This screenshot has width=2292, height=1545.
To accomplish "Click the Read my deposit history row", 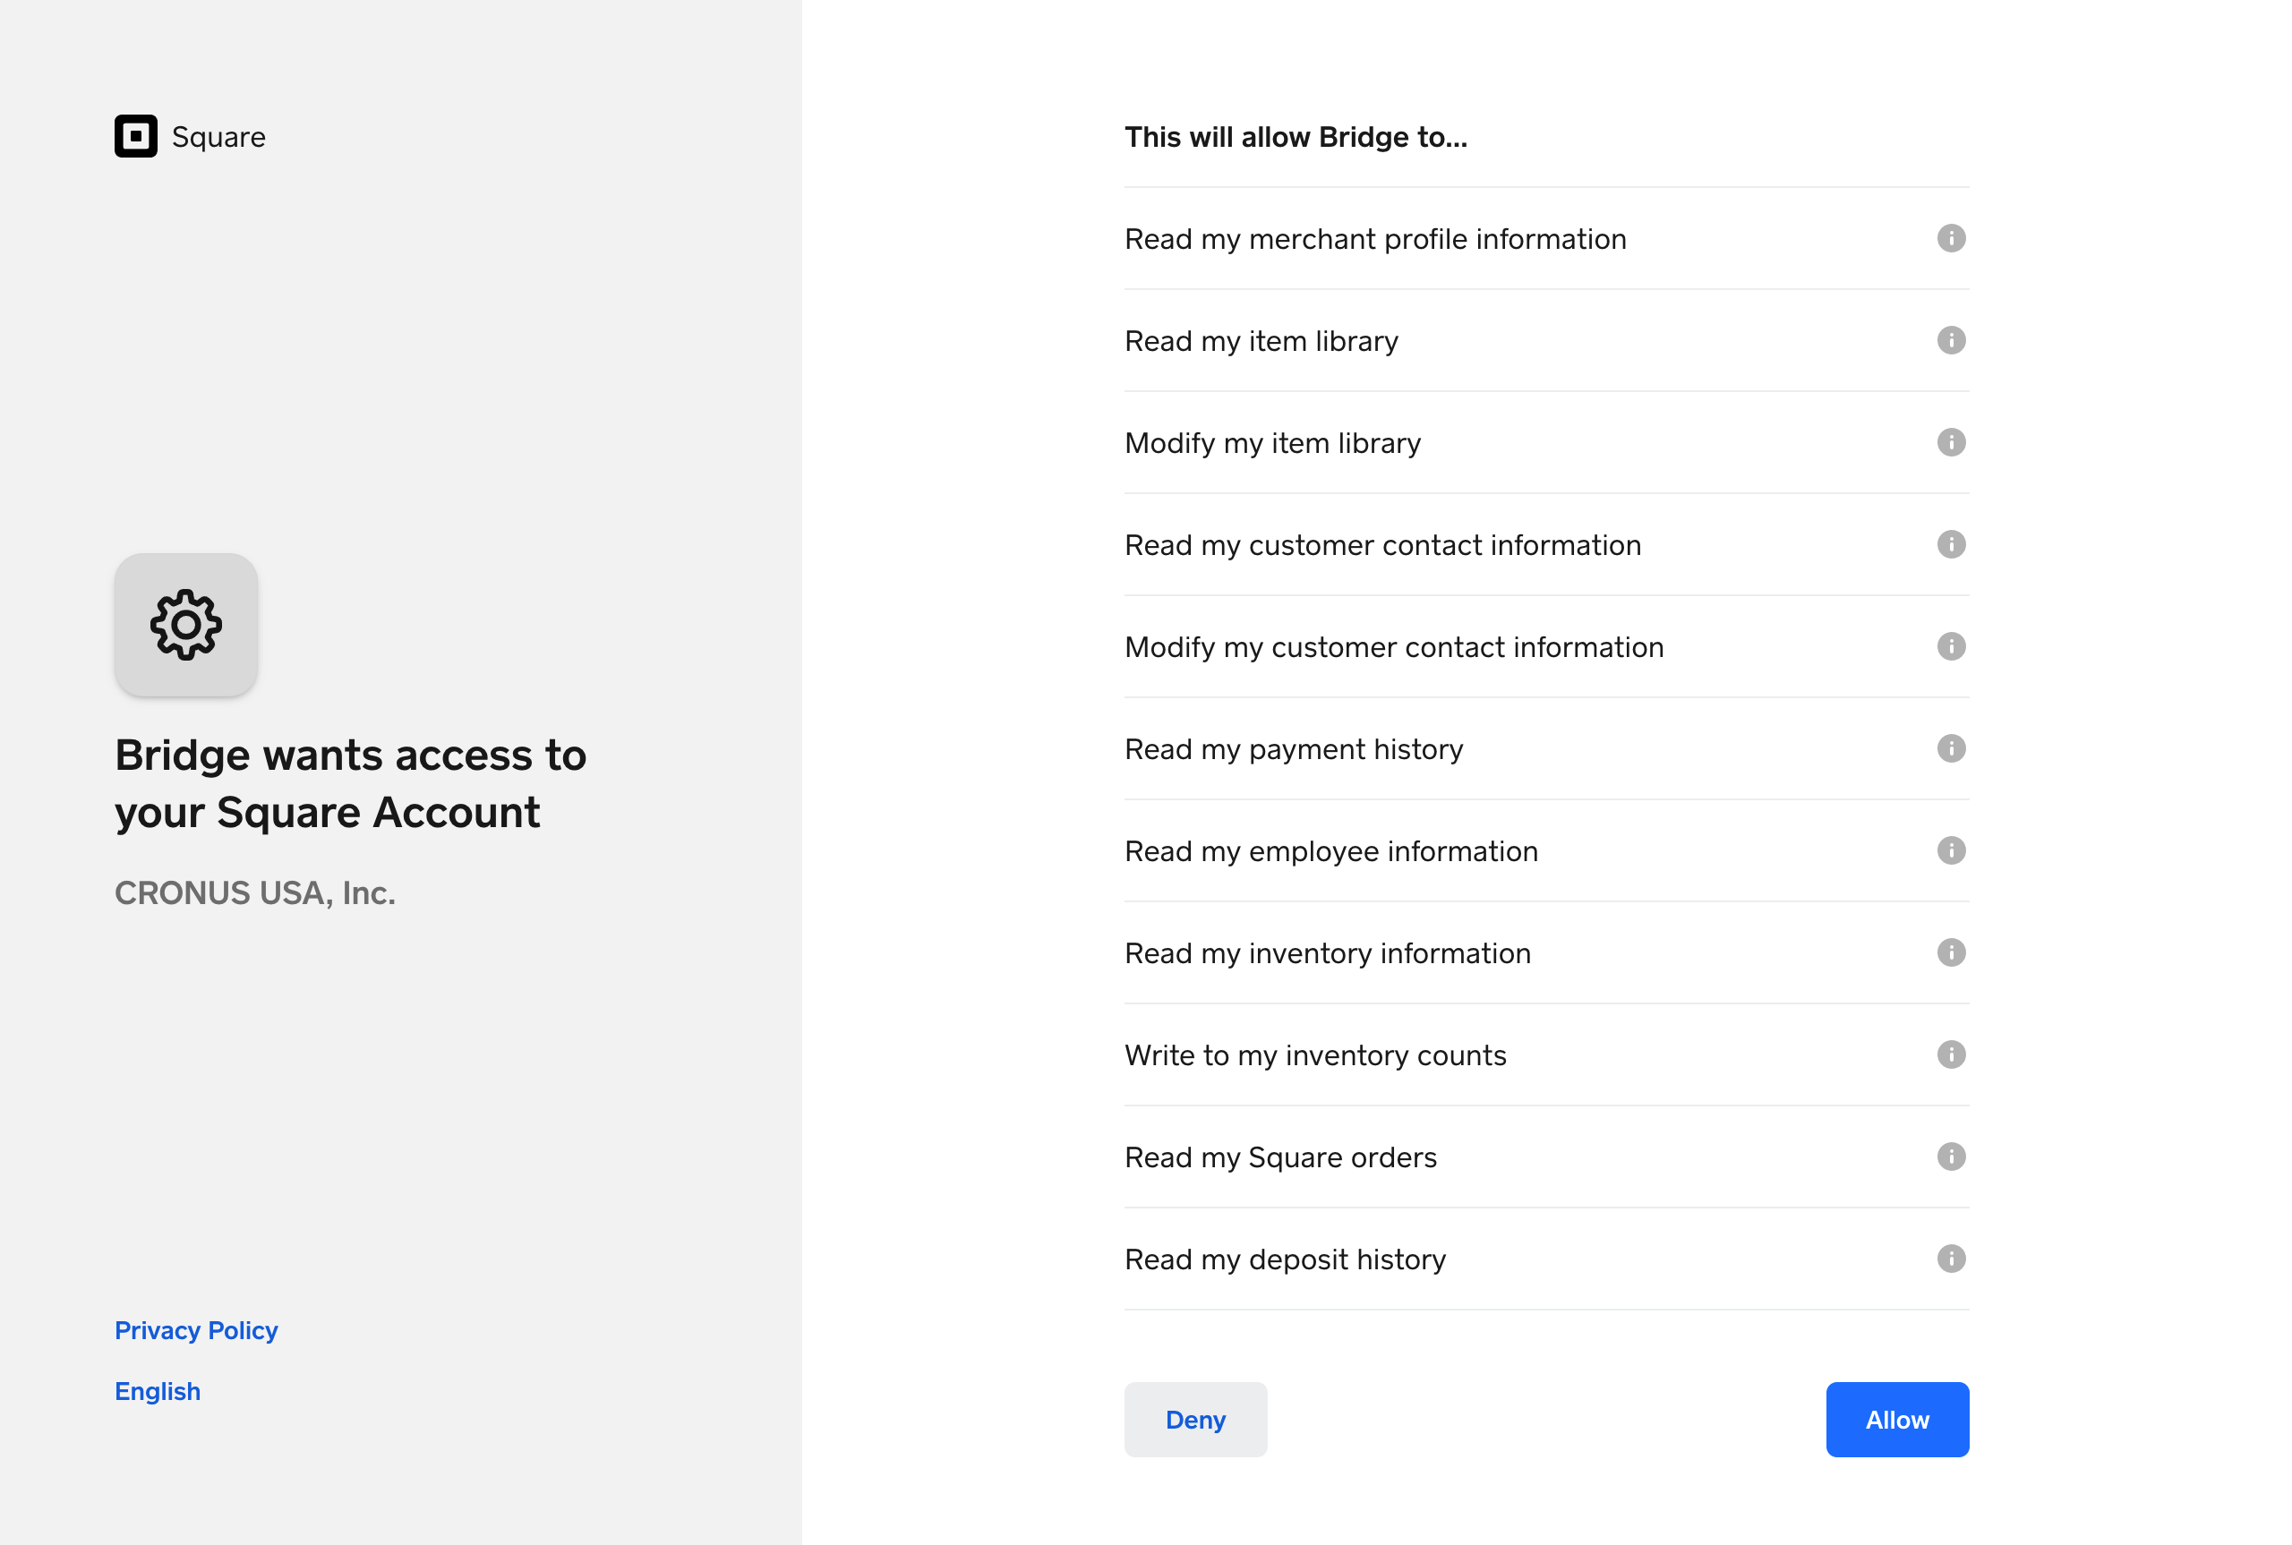I will (1285, 1259).
